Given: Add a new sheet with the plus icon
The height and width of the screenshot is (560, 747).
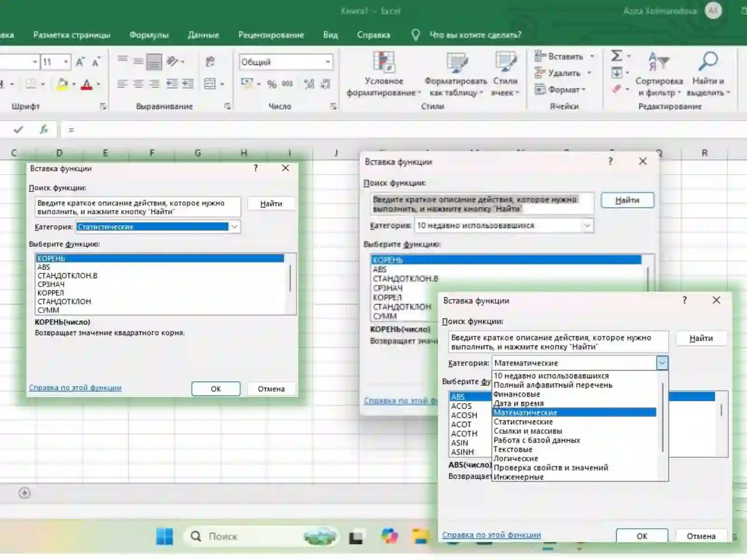Looking at the screenshot, I should [24, 493].
